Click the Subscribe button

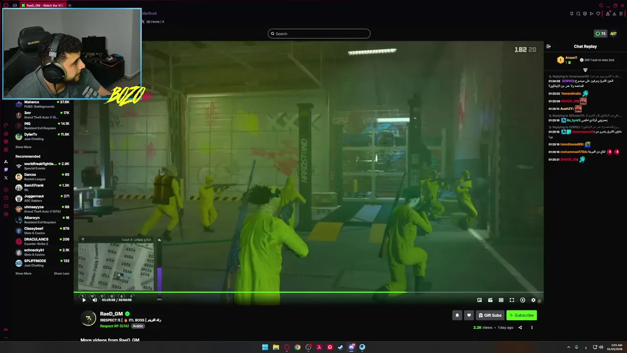522,315
